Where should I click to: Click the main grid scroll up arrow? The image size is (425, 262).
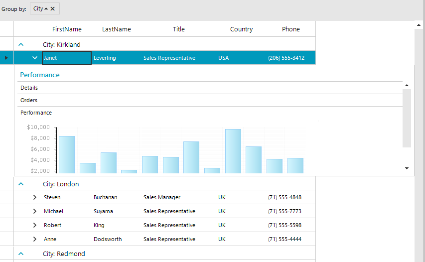(419, 25)
